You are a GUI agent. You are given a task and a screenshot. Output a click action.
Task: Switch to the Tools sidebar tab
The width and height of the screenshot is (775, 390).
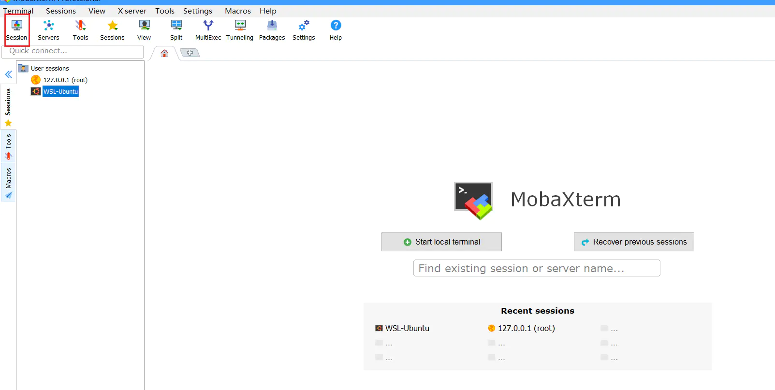(8, 146)
